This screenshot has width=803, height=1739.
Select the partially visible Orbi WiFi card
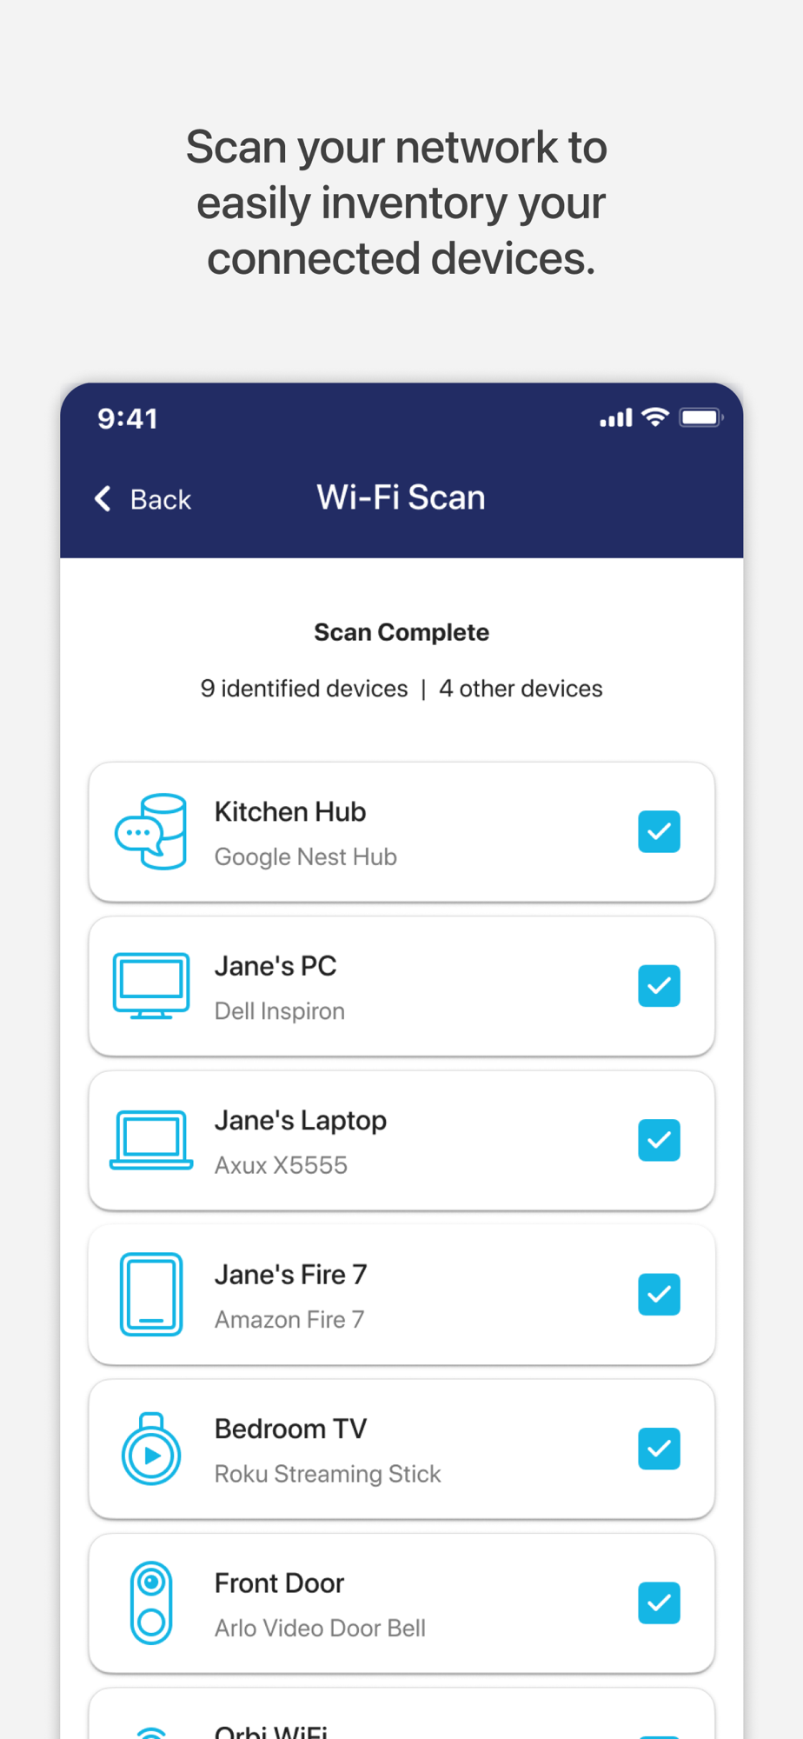tap(401, 1714)
